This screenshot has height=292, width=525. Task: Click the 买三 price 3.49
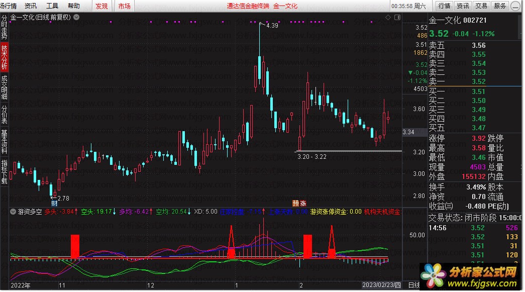click(479, 110)
